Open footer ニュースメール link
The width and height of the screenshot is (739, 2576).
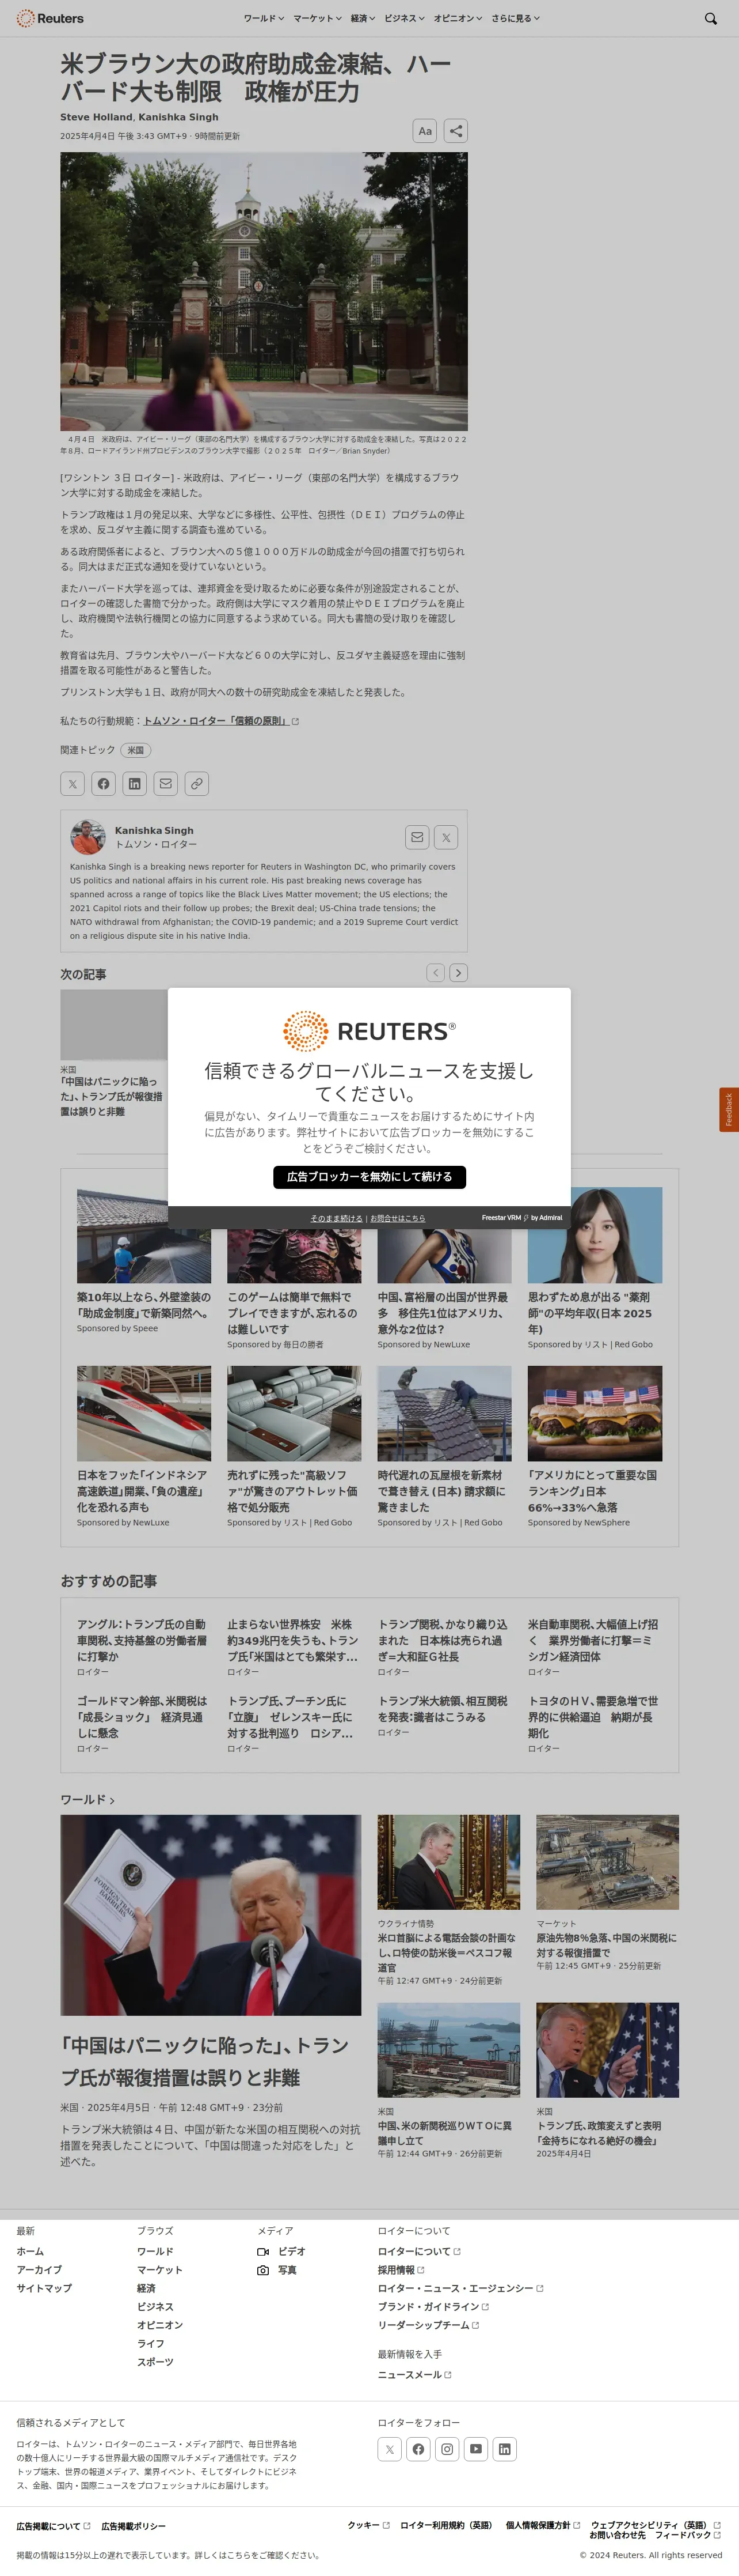click(414, 2374)
